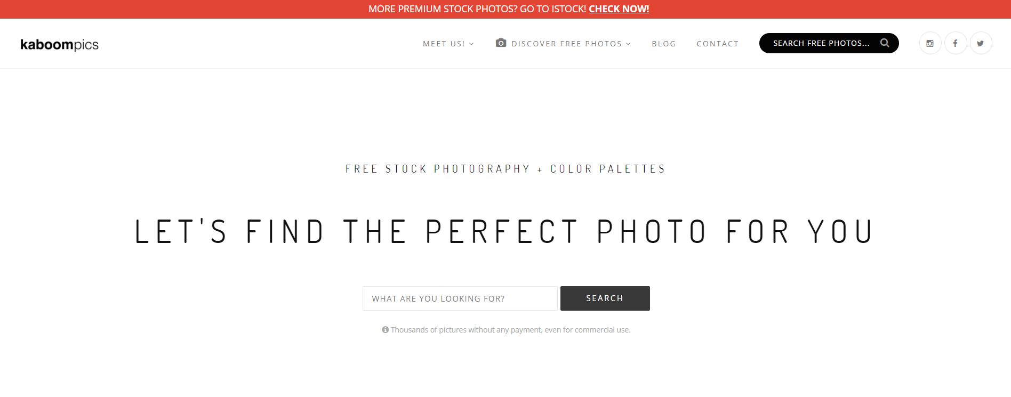
Task: Click the kaboompics logo
Action: click(x=59, y=45)
